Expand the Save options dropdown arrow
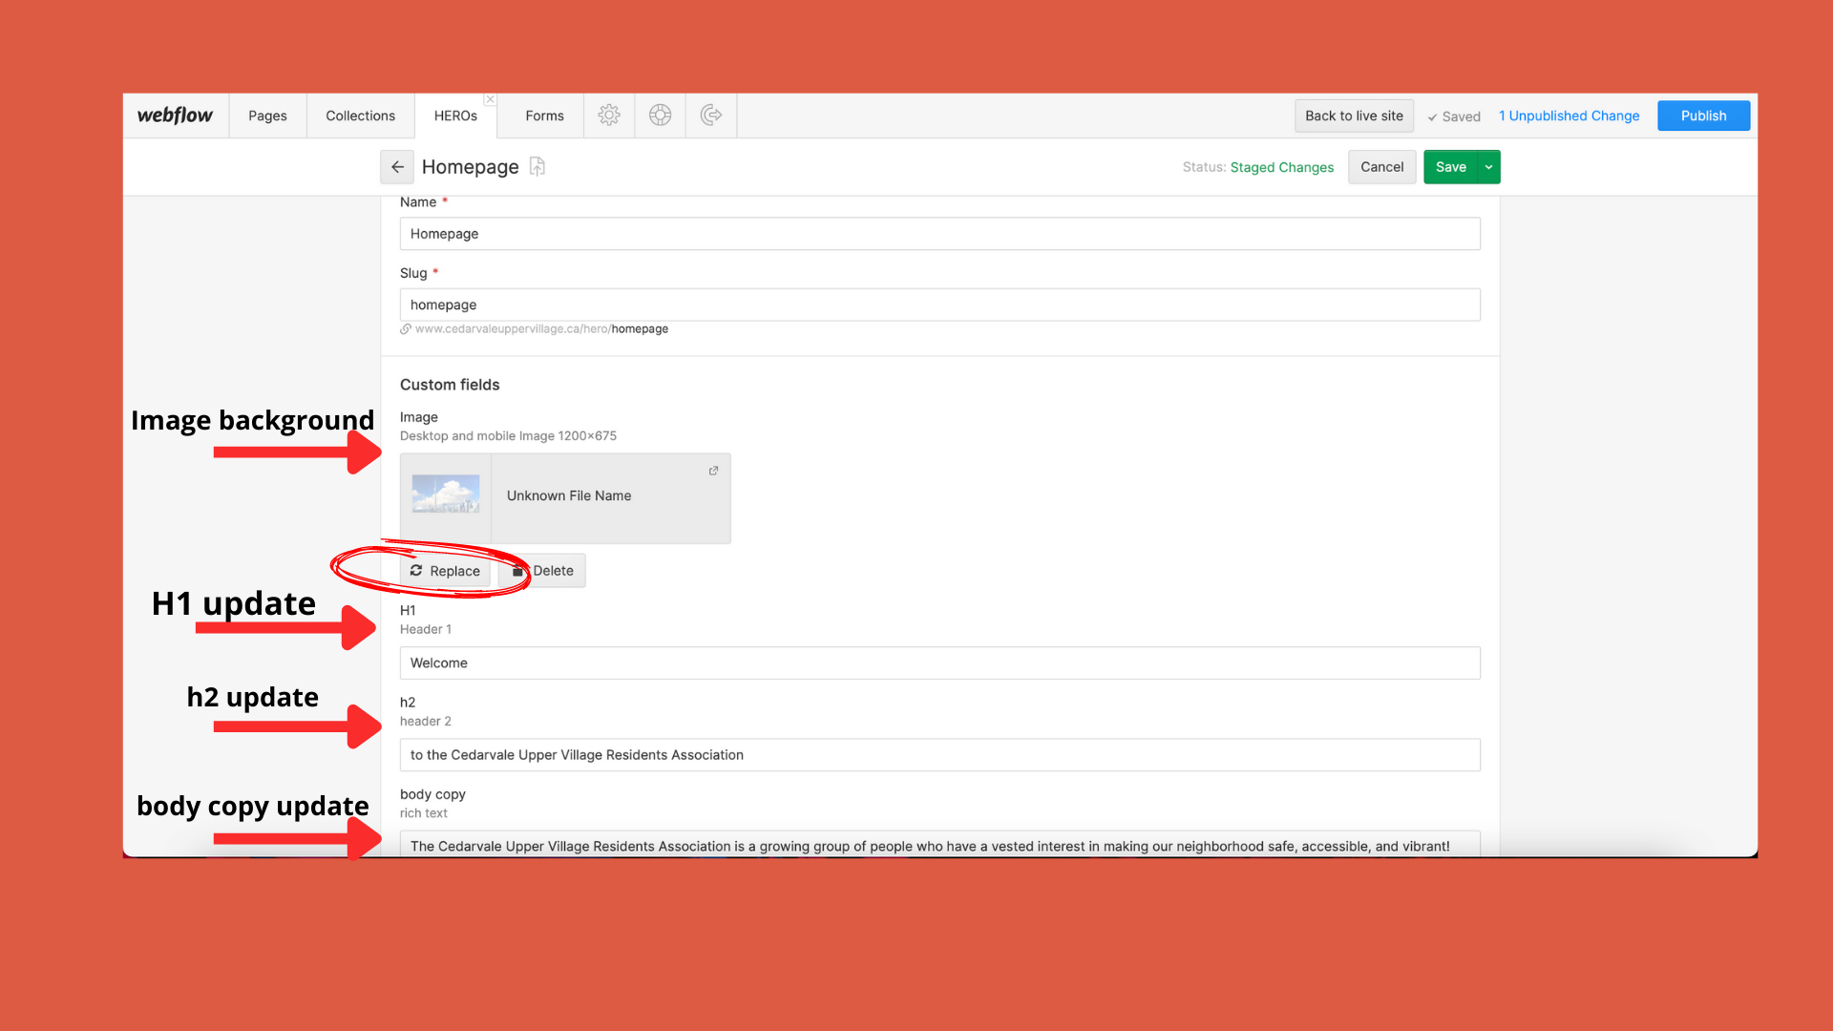The height and width of the screenshot is (1031, 1833). pyautogui.click(x=1488, y=167)
